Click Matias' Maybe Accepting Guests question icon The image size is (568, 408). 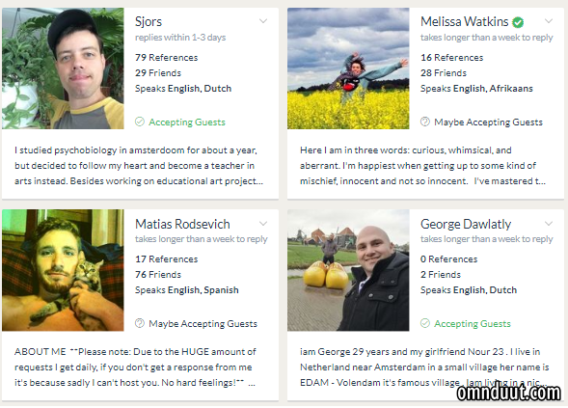point(140,323)
